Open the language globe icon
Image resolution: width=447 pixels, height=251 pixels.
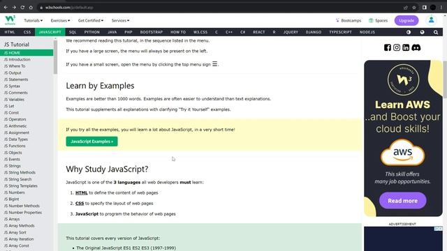(x=422, y=32)
